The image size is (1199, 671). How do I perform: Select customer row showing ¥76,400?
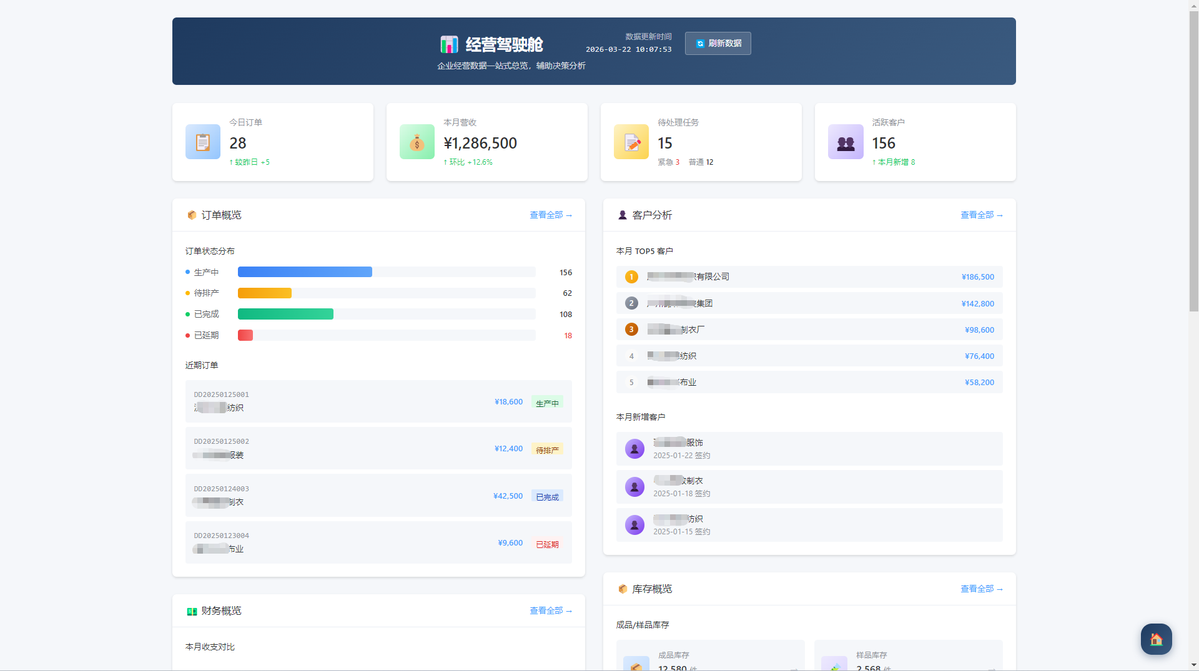pyautogui.click(x=809, y=356)
